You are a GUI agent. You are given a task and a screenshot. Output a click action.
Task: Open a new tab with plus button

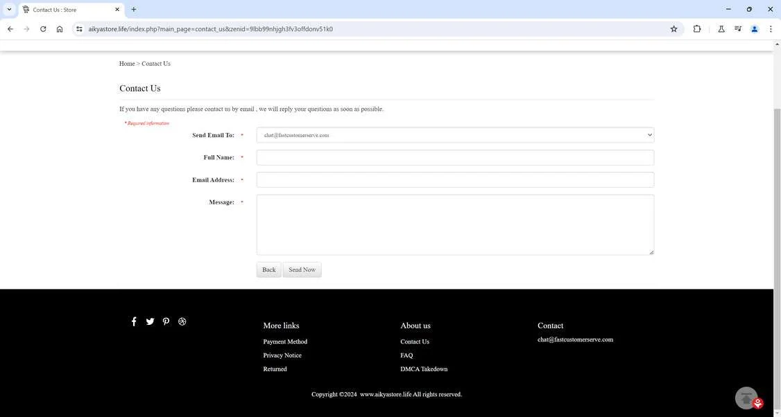tap(133, 10)
